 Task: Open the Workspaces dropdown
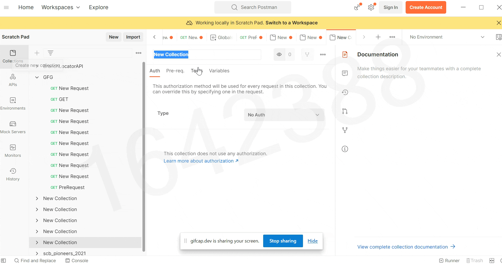pos(61,7)
